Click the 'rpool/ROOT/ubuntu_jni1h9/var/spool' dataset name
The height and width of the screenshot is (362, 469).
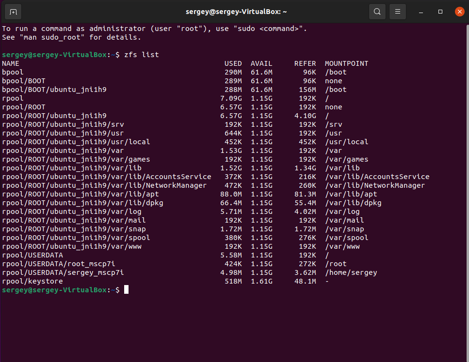[76, 238]
